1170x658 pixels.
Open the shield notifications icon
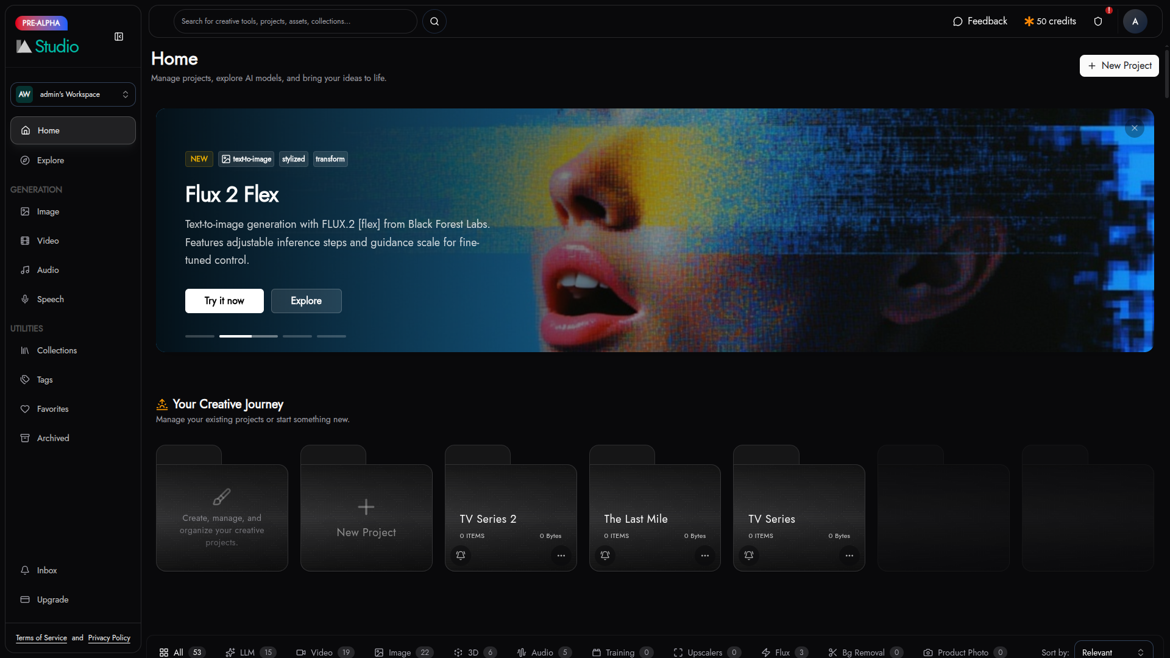[x=1098, y=21]
